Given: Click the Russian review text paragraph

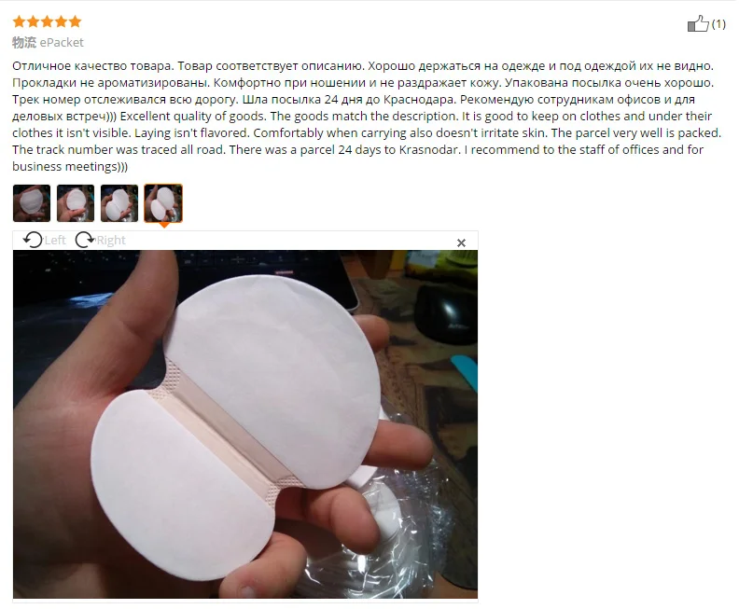Looking at the screenshot, I should tap(363, 90).
